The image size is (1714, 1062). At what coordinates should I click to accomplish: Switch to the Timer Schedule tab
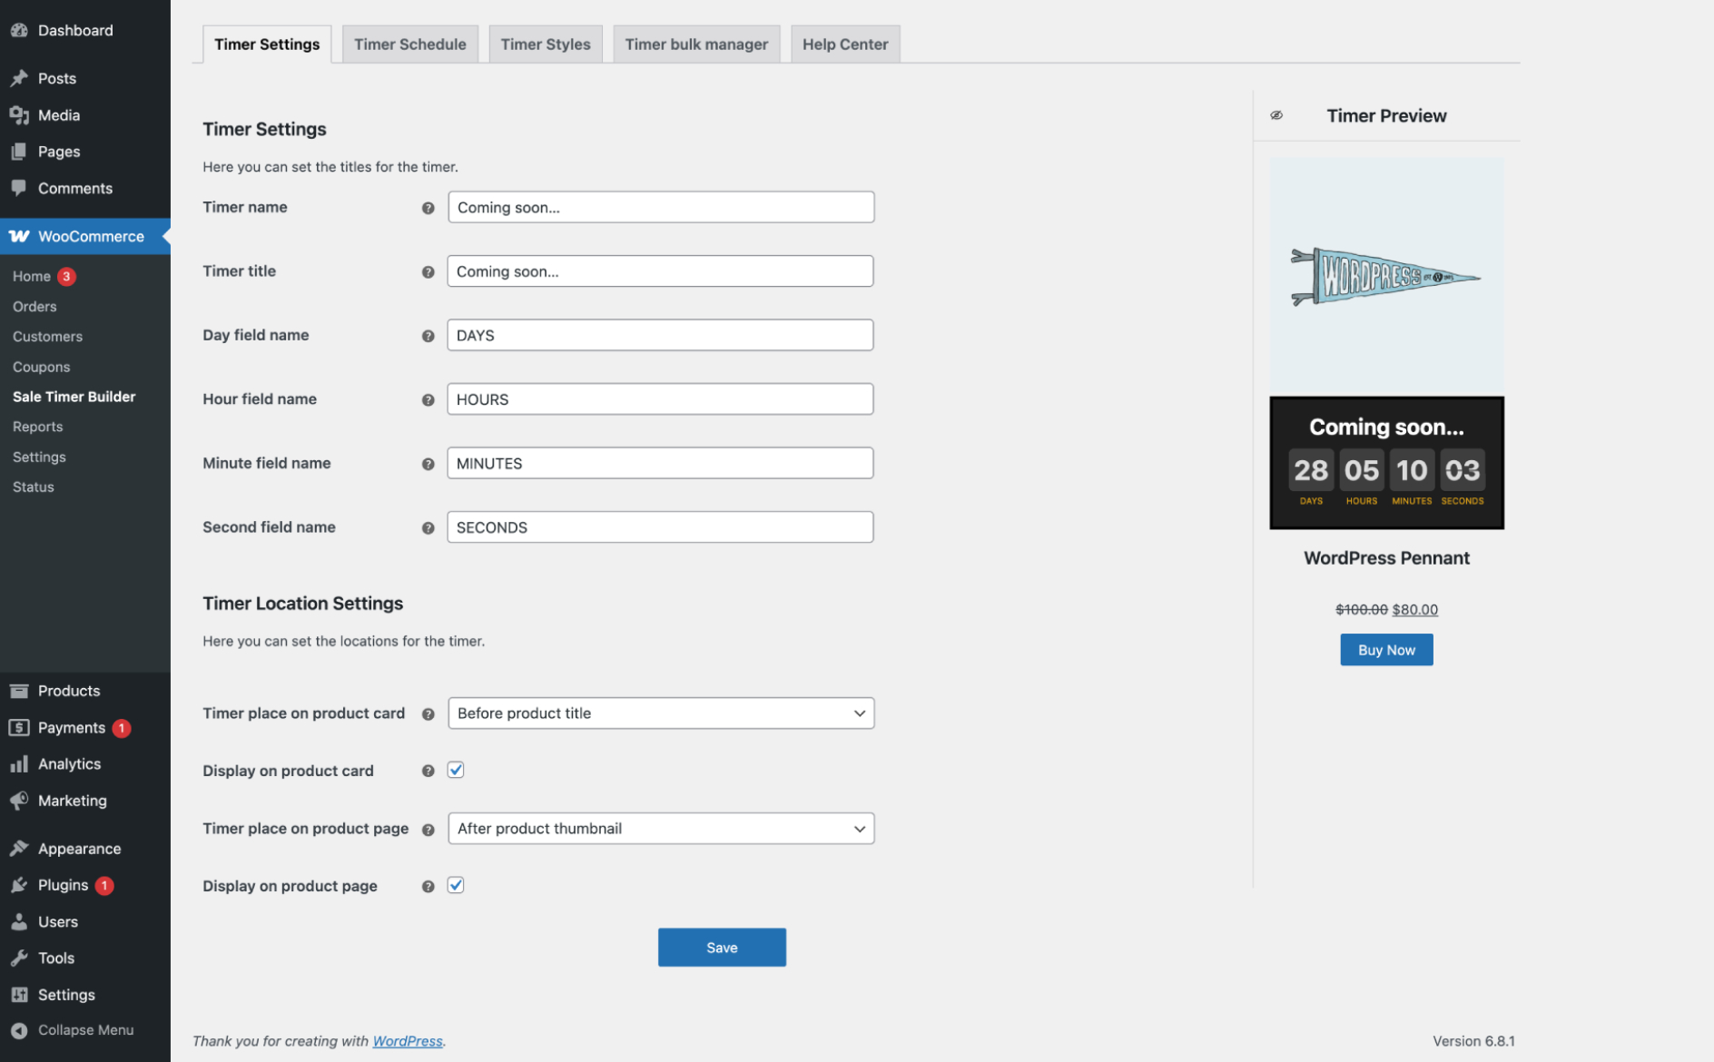409,44
